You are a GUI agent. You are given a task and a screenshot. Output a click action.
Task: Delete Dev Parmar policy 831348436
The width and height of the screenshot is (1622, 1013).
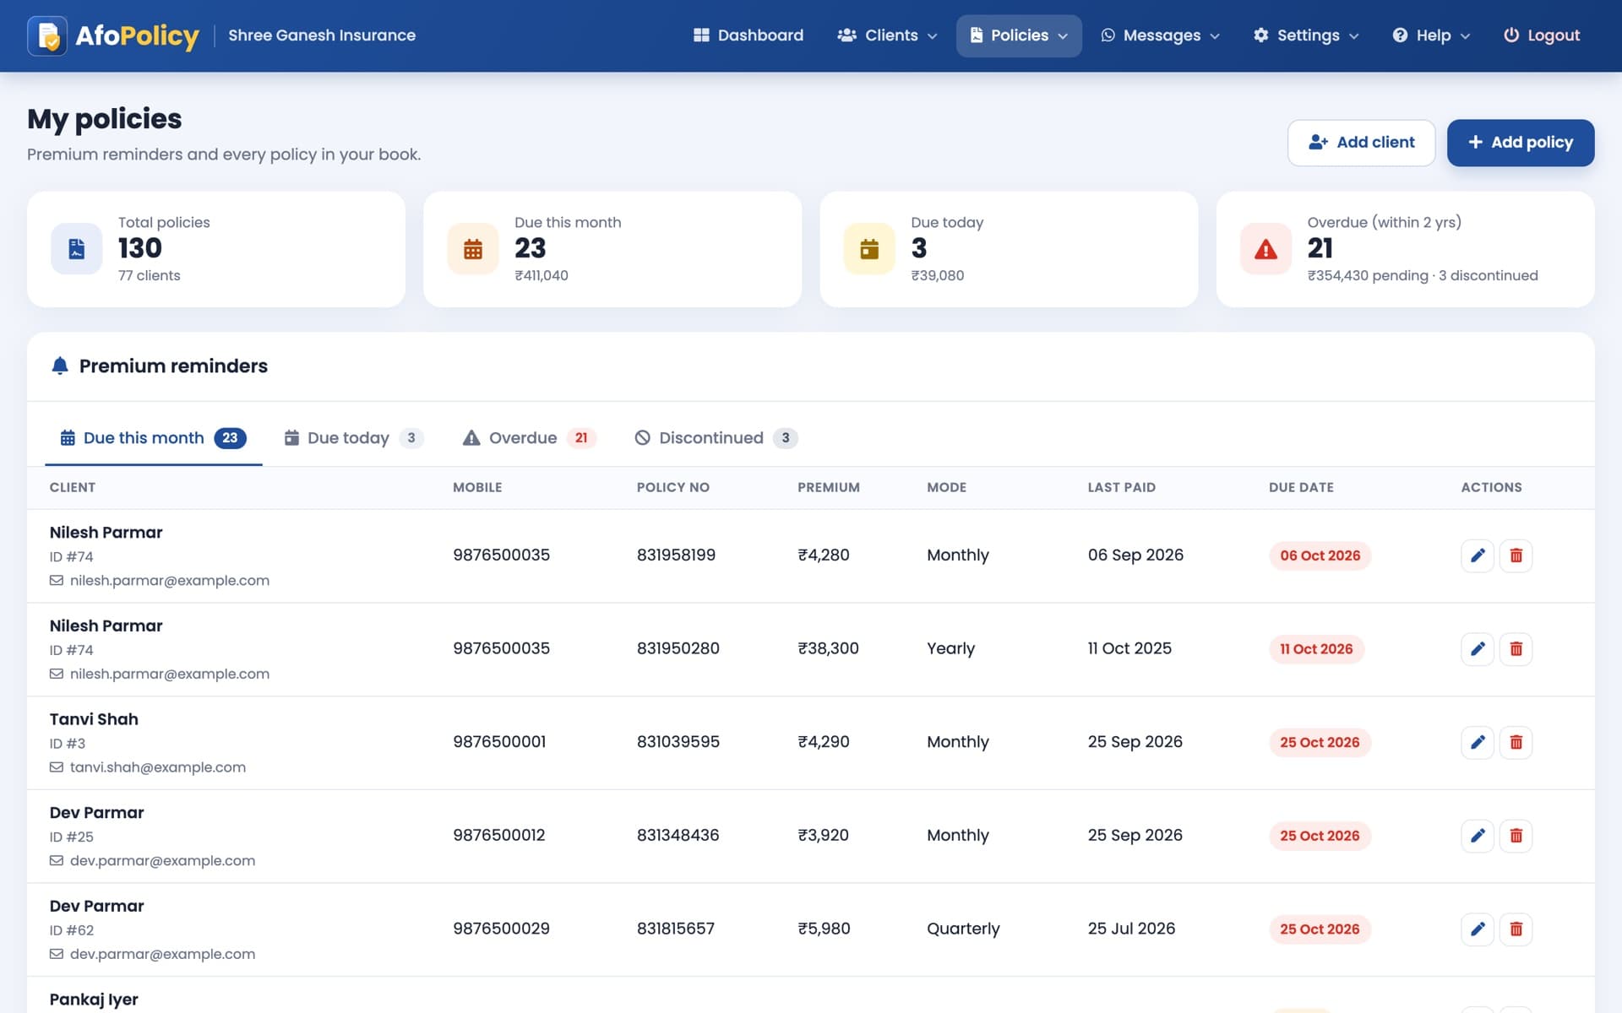1516,836
